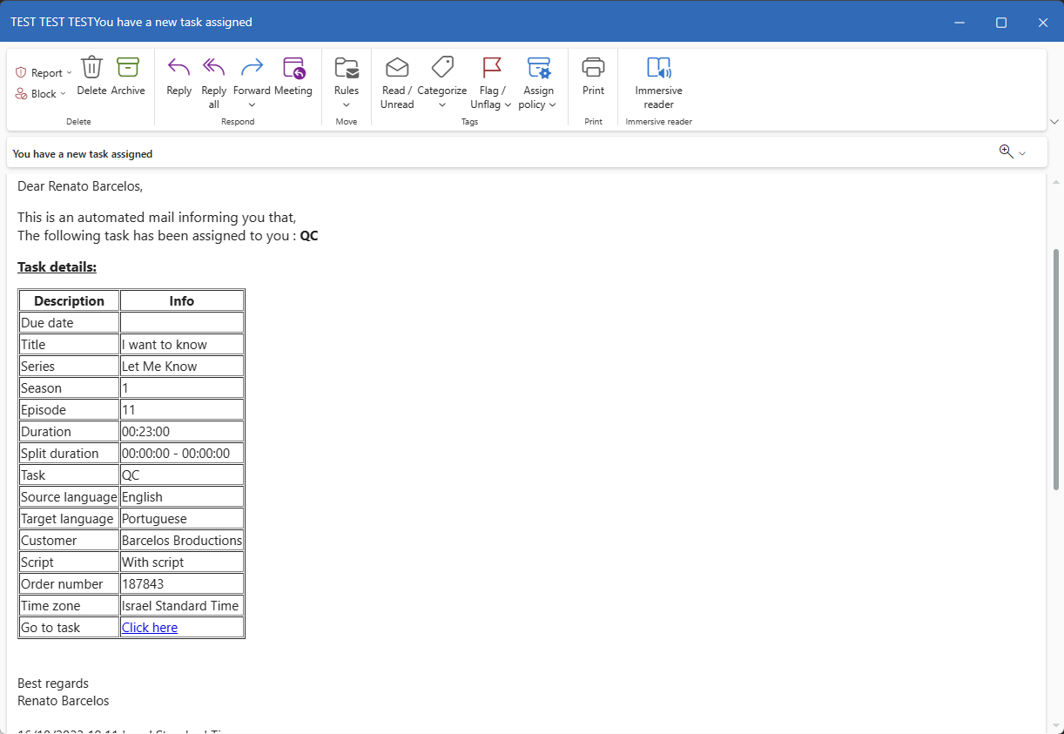Expand the Forward options dropdown
Viewport: 1064px width, 734px height.
click(252, 105)
